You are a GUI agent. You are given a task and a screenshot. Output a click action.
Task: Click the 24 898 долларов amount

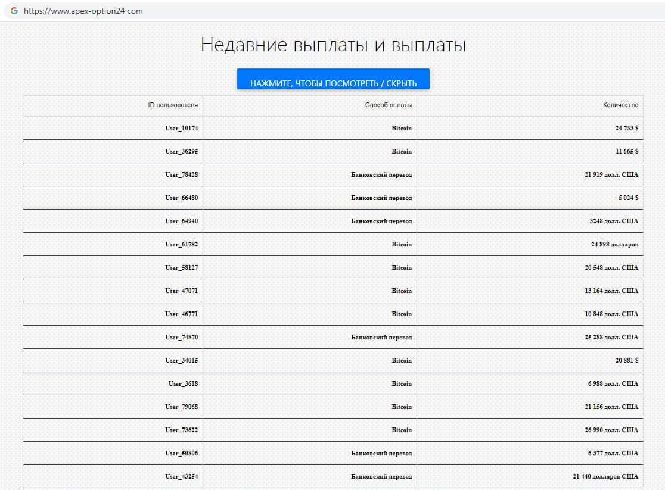pos(614,245)
